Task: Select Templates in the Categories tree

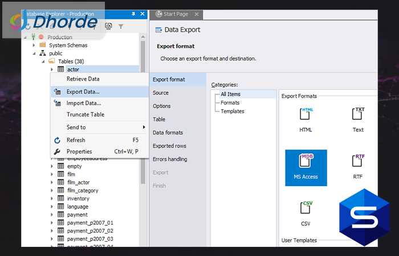Action: point(233,111)
